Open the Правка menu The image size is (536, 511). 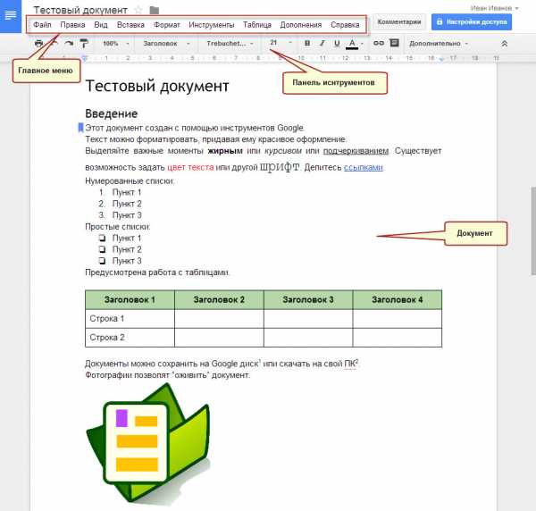pos(72,25)
